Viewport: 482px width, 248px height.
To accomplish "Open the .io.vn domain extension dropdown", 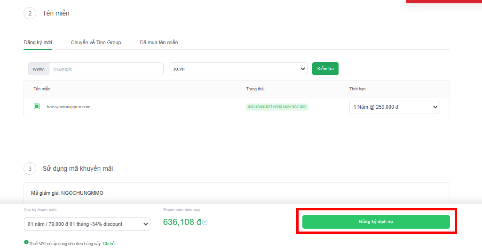I will [238, 69].
